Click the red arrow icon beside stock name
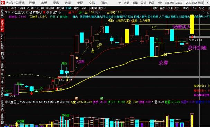Viewport: 210px width, 127px height. pyautogui.click(x=44, y=12)
